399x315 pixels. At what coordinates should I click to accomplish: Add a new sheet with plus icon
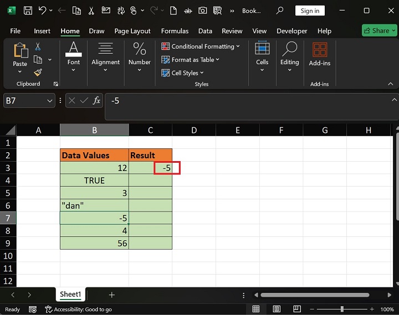coord(111,295)
